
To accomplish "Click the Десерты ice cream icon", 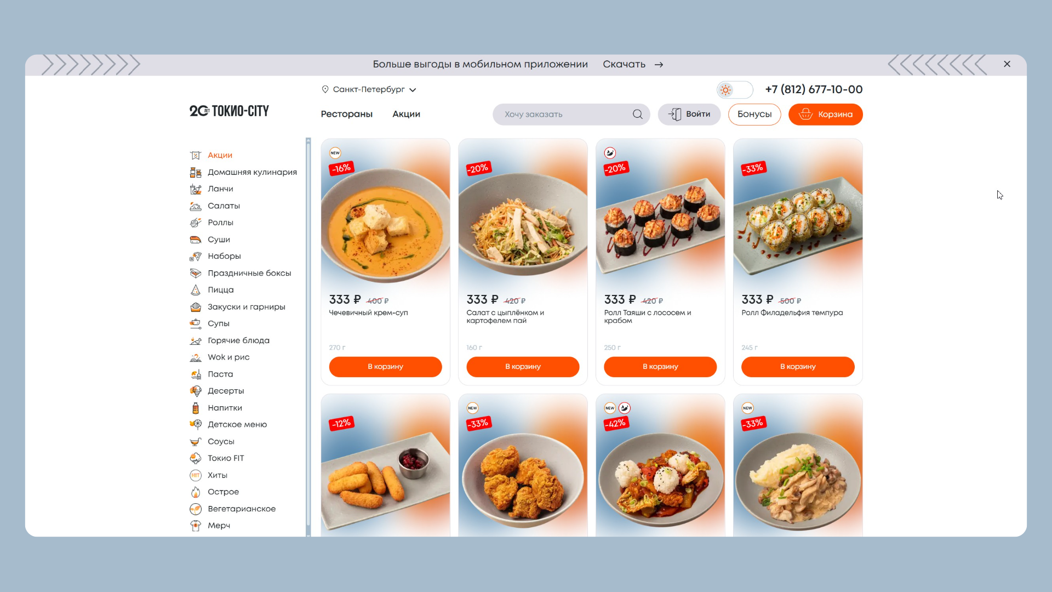I will point(195,391).
